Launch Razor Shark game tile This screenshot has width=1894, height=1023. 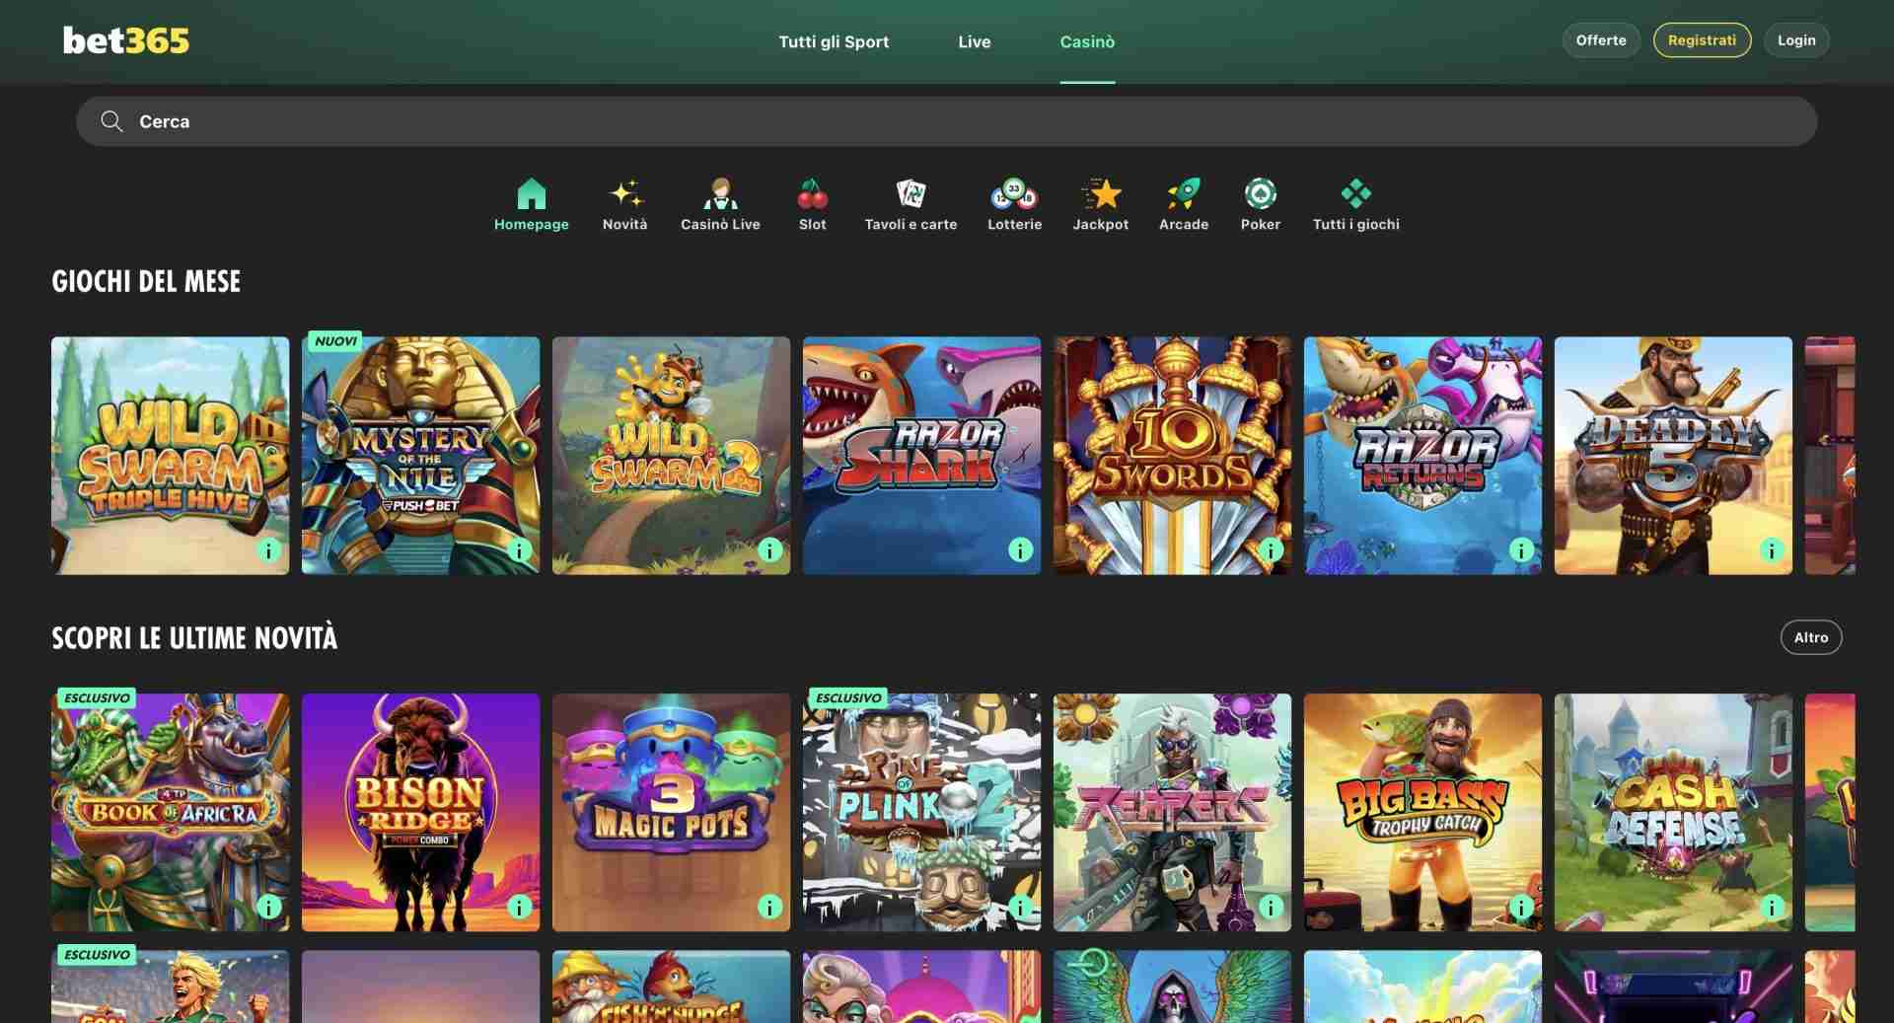point(922,456)
